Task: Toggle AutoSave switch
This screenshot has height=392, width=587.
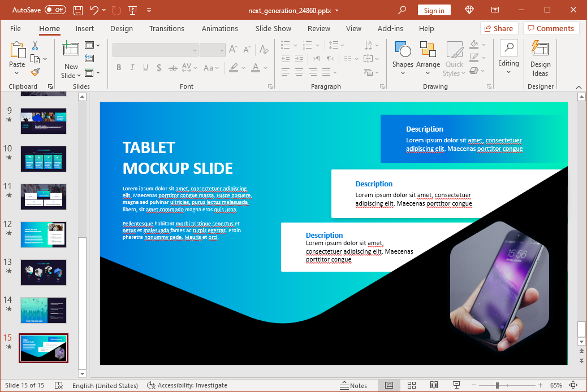Action: coord(55,10)
